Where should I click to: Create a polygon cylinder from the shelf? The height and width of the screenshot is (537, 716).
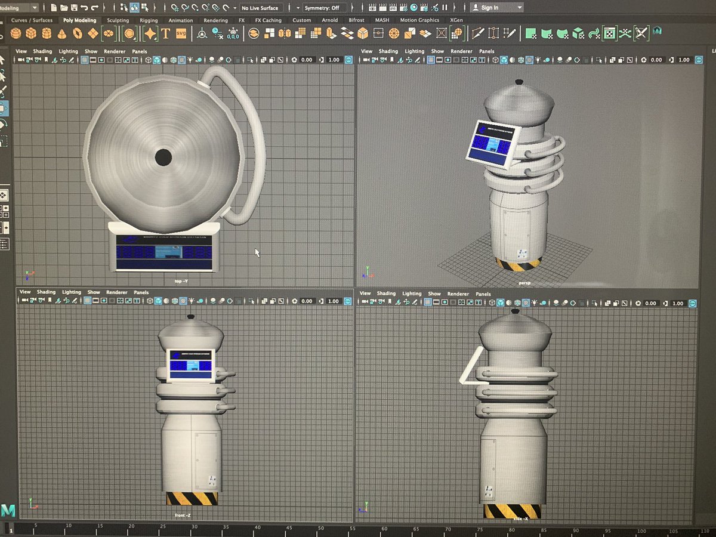pyautogui.click(x=45, y=33)
